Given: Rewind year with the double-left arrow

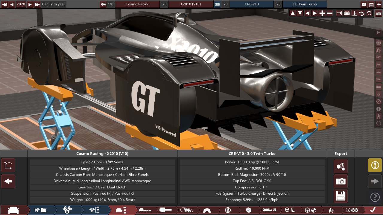Looking at the screenshot, I should point(4,4).
